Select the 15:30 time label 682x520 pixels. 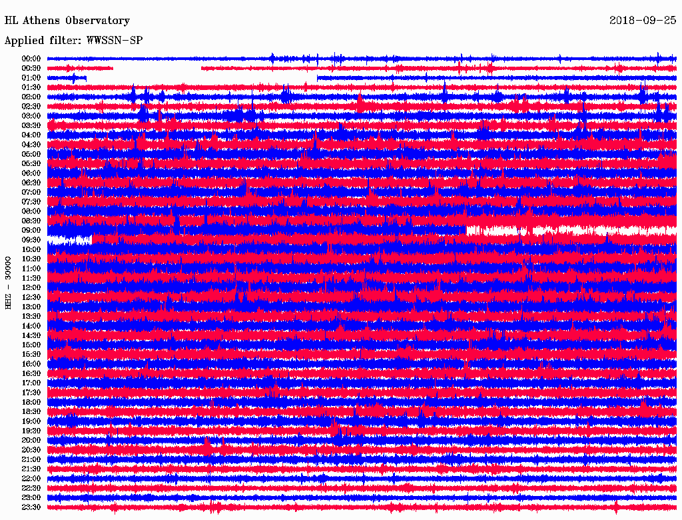[x=31, y=355]
